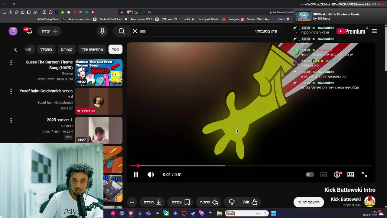Click the zoom magnifier icon in address bar

(x=143, y=12)
